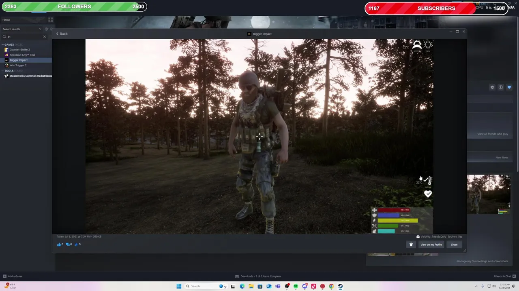Show hidden system tray icons
Screen dimensions: 519x291
tap(476, 286)
